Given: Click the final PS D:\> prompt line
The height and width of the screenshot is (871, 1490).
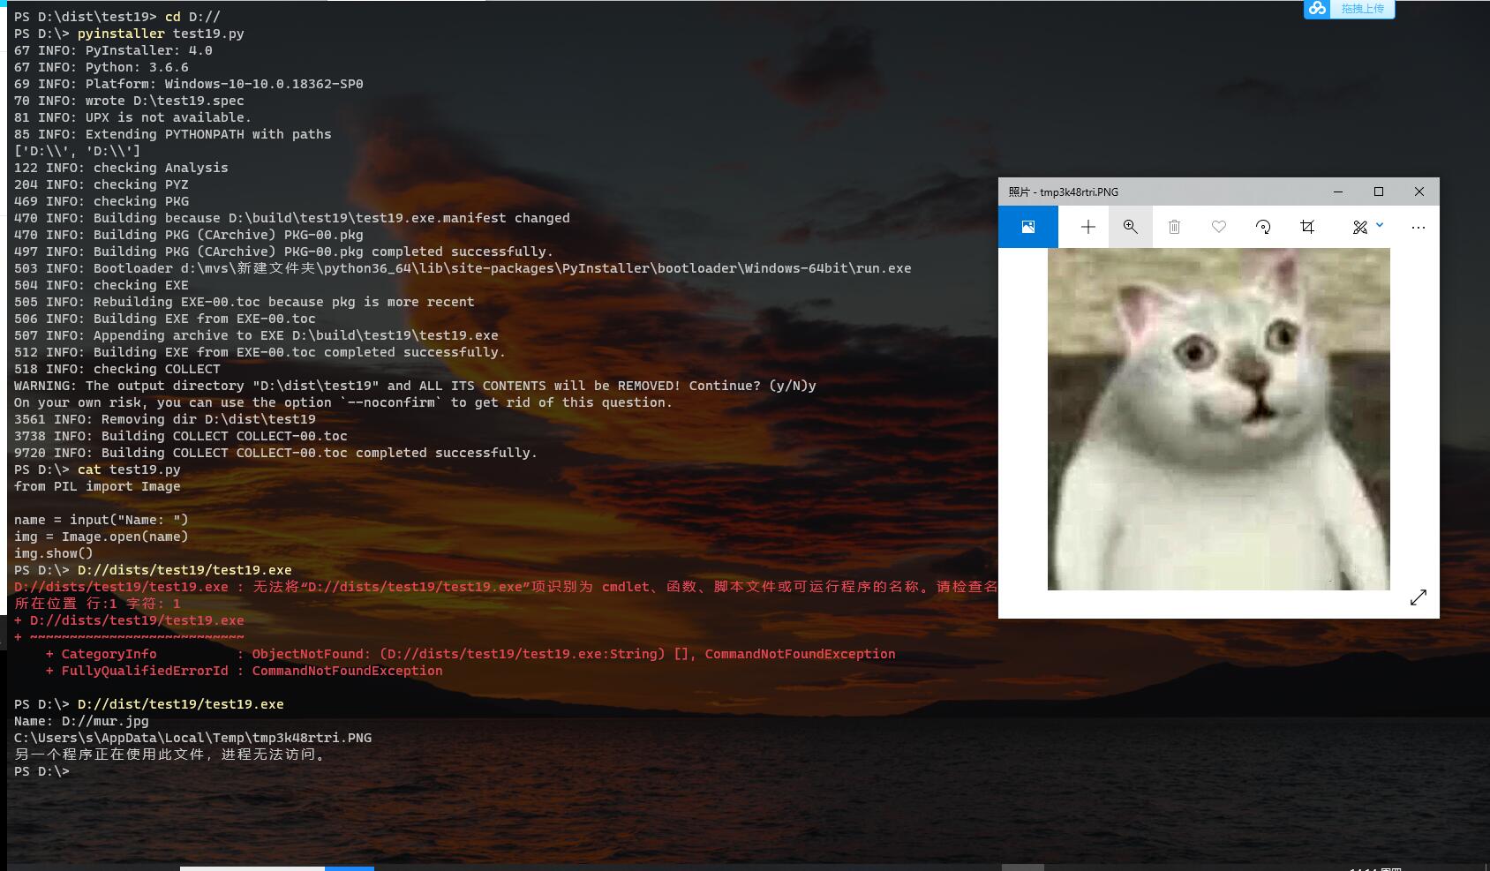Looking at the screenshot, I should pos(41,771).
